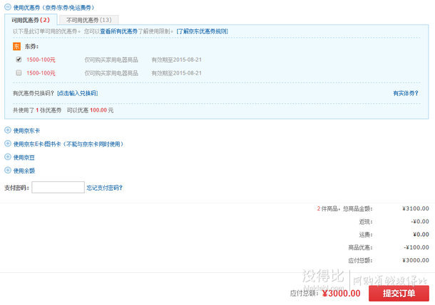This screenshot has height=305, width=435.
Task: Click 点击输入兑换码 link
Action: (78, 93)
